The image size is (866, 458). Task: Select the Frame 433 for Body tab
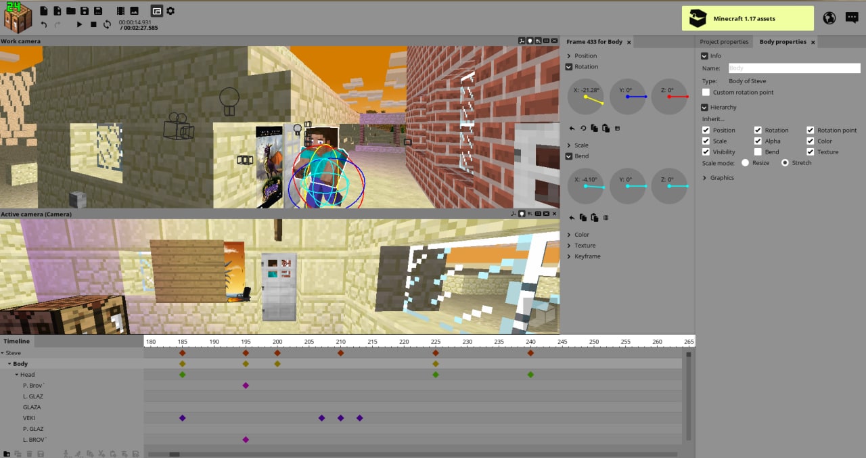(x=594, y=41)
